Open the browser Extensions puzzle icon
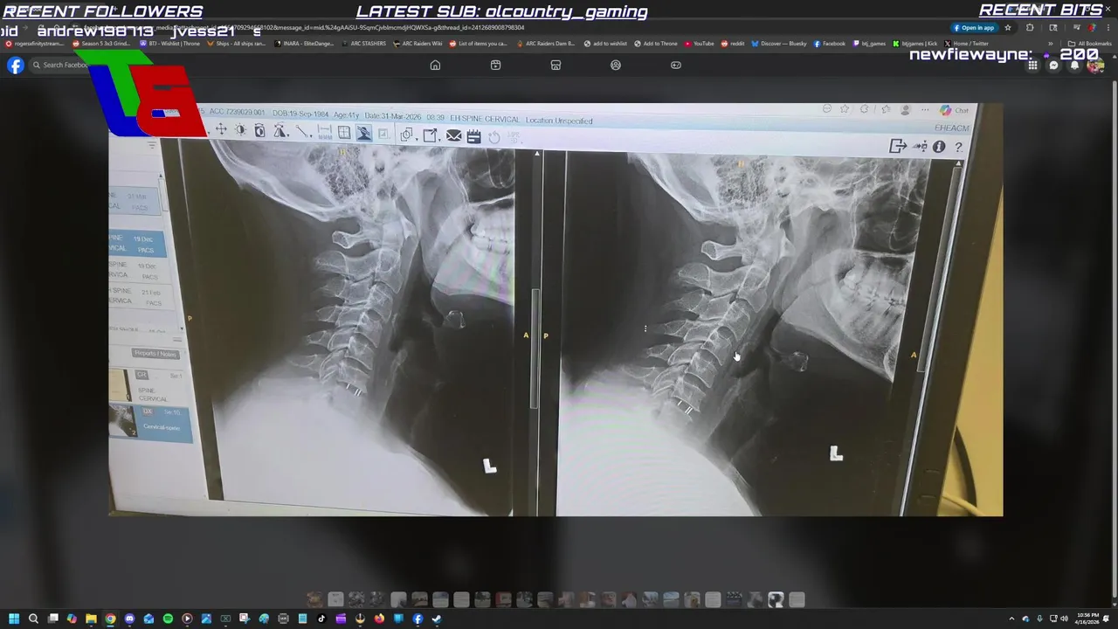The height and width of the screenshot is (629, 1118). click(1030, 27)
